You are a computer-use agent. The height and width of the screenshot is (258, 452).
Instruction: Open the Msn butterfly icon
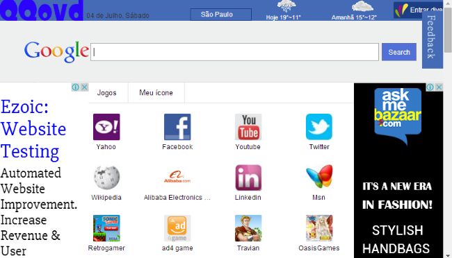point(319,178)
